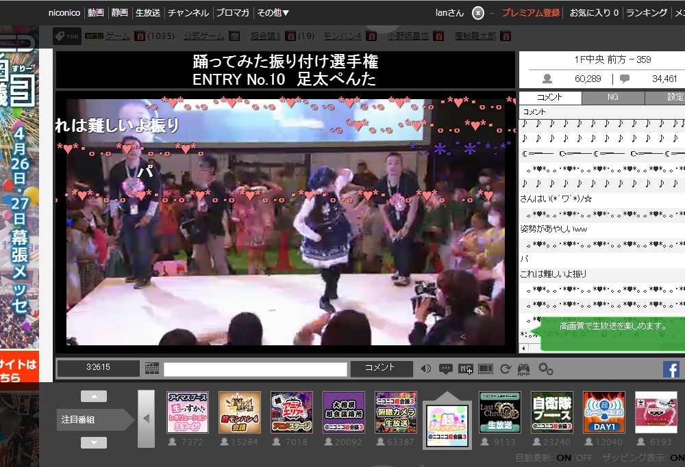The height and width of the screenshot is (467, 685).
Task: Share the broadcast on Facebook
Action: pyautogui.click(x=671, y=369)
